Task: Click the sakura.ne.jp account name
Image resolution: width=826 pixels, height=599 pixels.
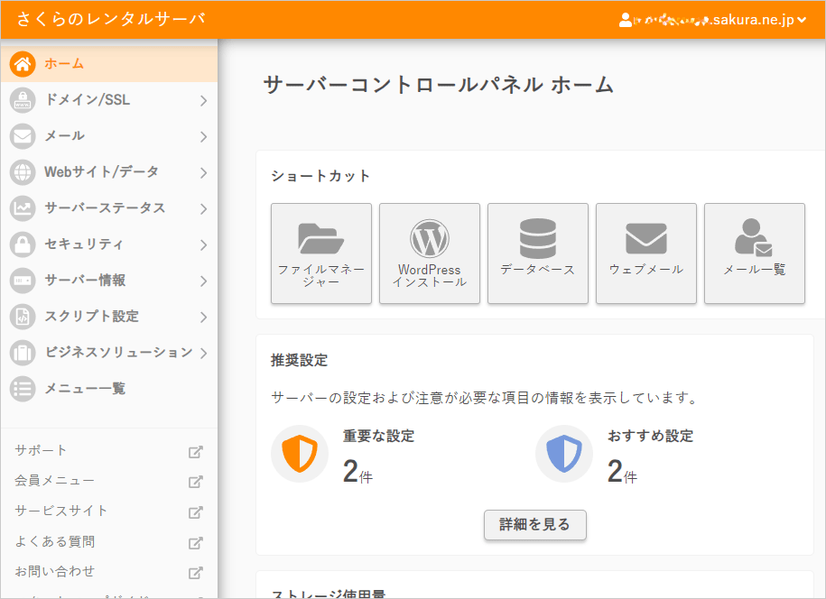Action: (713, 20)
